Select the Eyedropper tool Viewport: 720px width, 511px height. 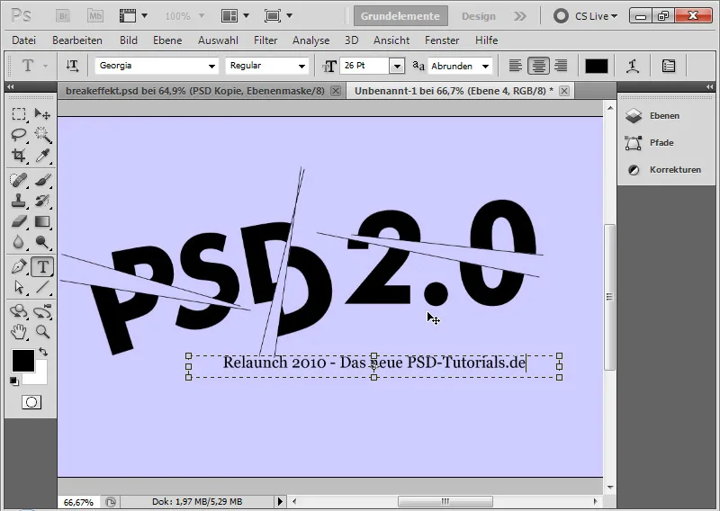coord(42,155)
